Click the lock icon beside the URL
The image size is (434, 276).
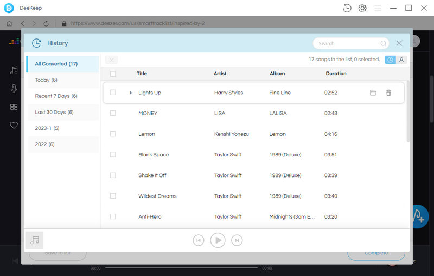tap(64, 23)
